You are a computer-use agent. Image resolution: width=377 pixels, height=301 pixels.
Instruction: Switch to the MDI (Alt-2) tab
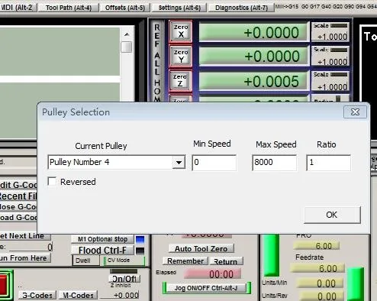(x=18, y=8)
